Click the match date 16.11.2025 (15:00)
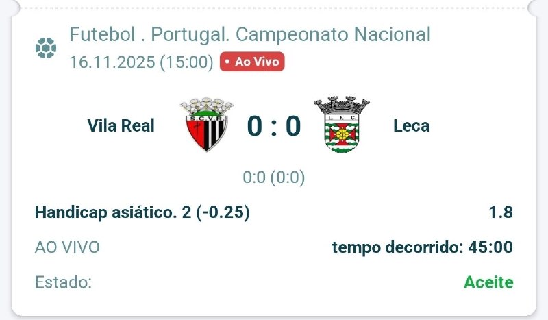Image resolution: width=548 pixels, height=320 pixels. [x=142, y=62]
